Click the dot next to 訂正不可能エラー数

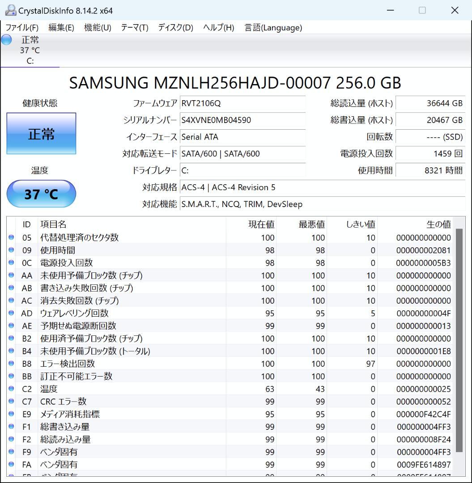11,376
